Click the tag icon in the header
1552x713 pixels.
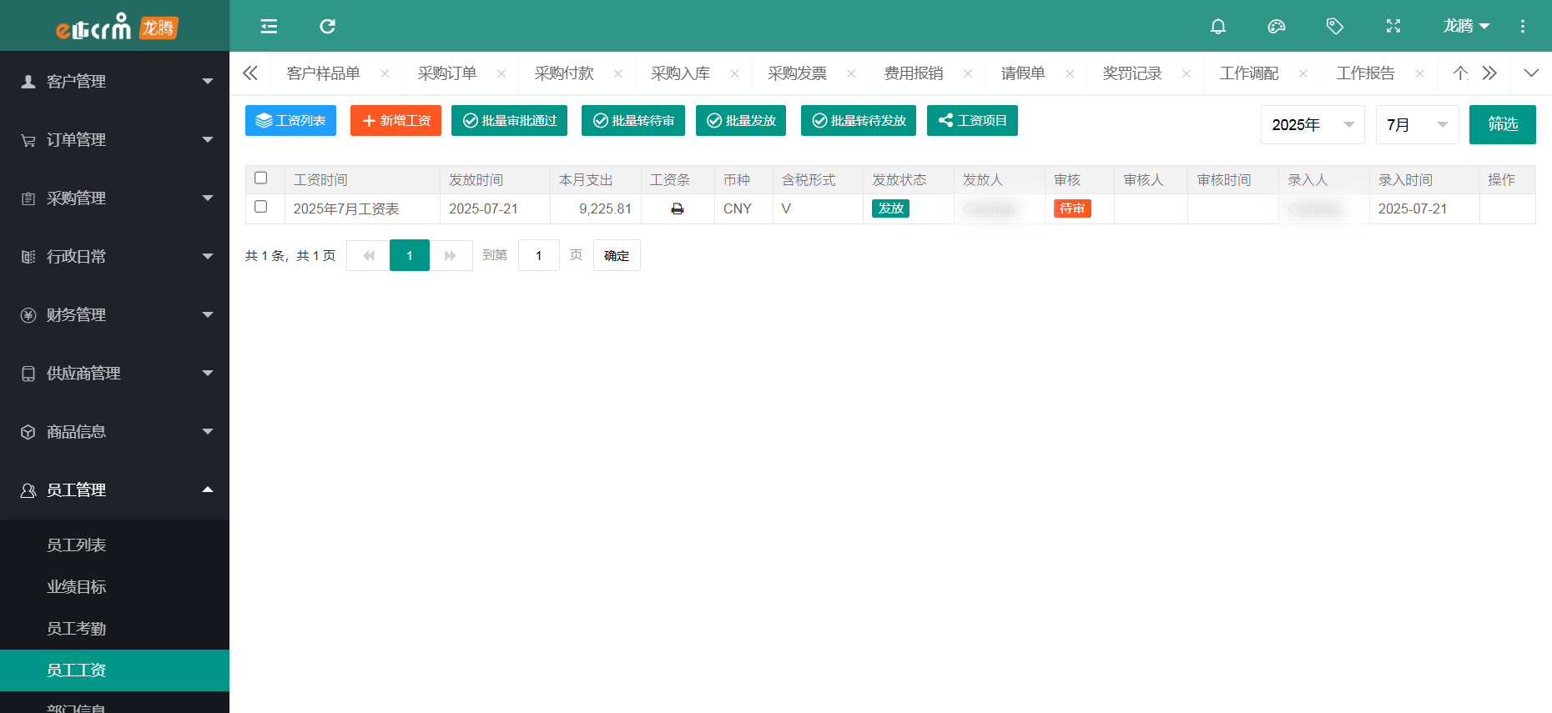[x=1334, y=27]
